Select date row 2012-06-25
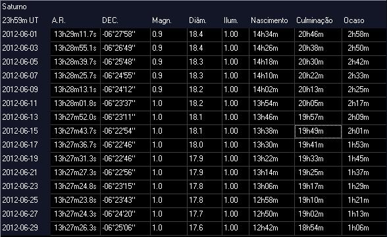 (20, 200)
